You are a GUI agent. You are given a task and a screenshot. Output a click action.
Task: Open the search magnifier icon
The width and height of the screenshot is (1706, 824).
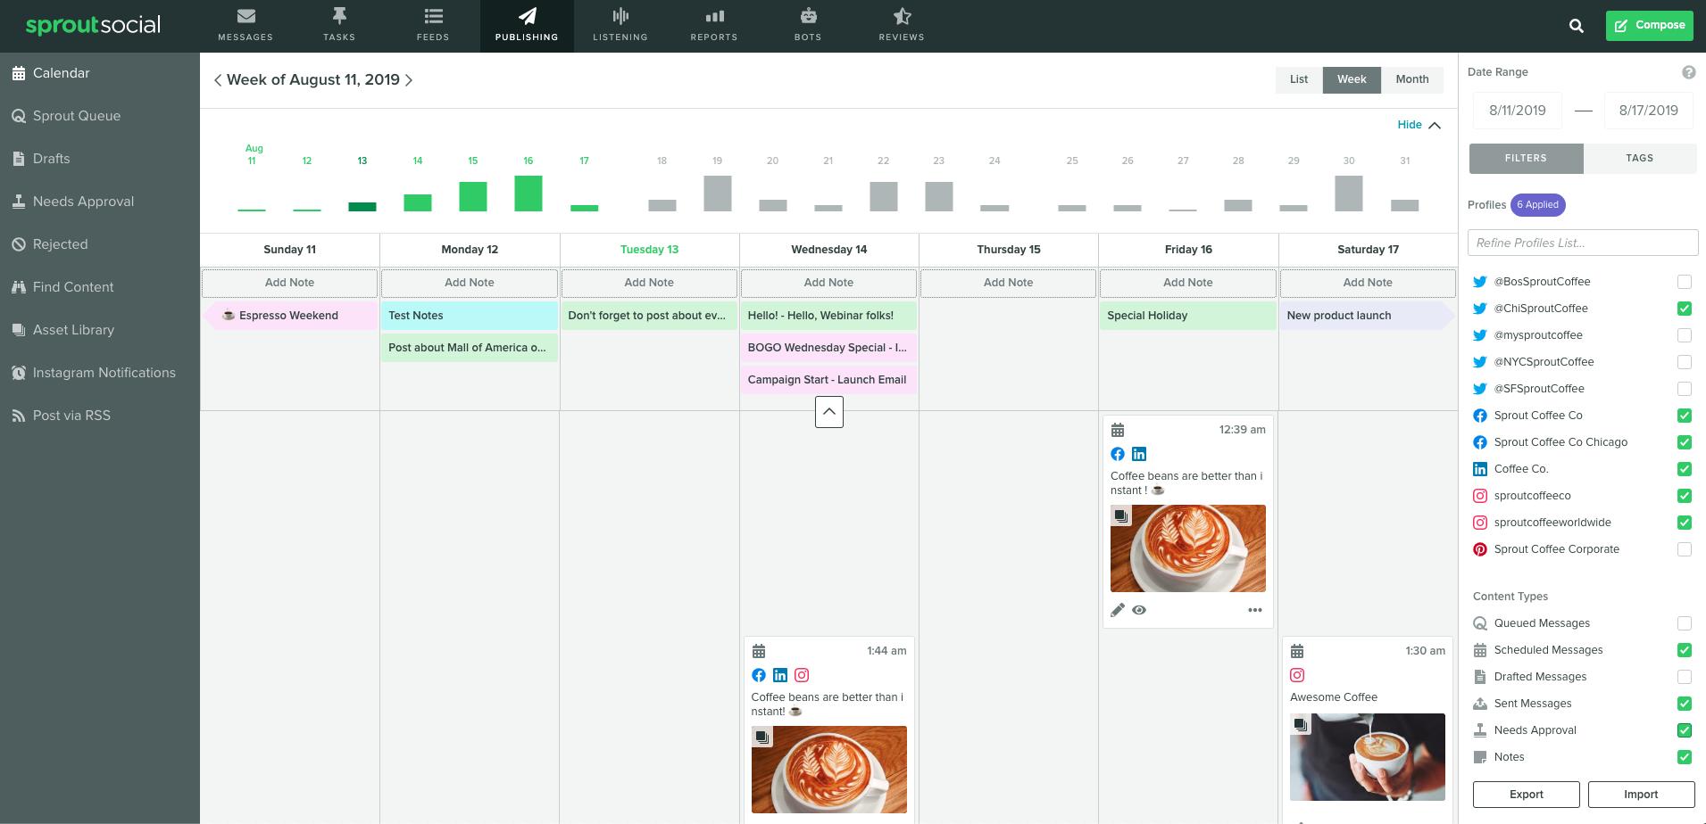point(1577,26)
